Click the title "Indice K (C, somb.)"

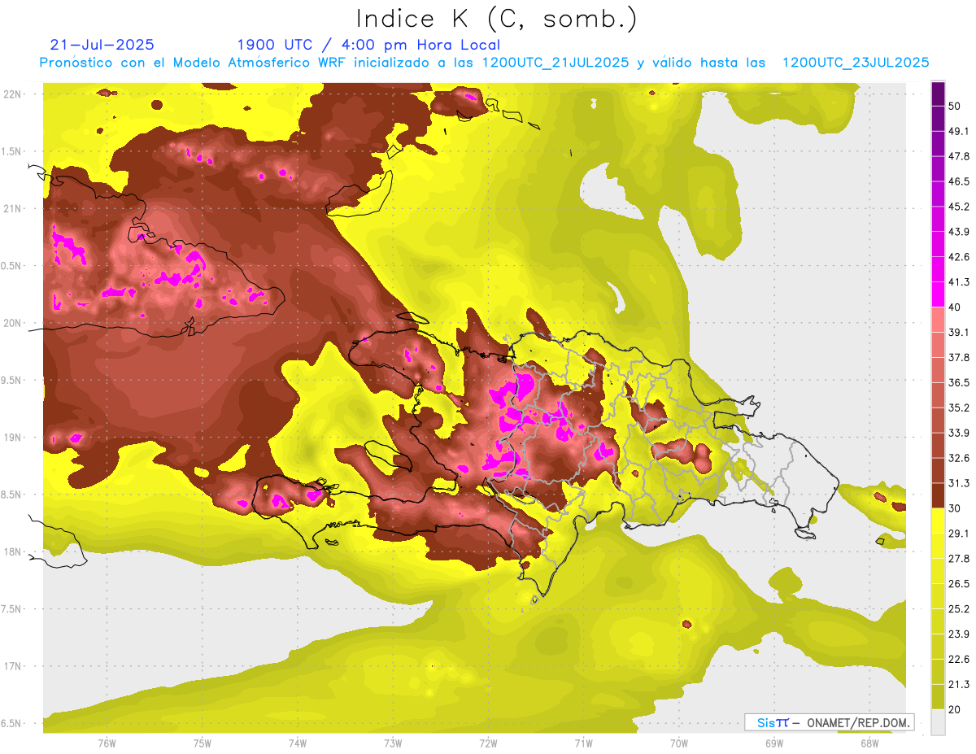click(x=496, y=19)
